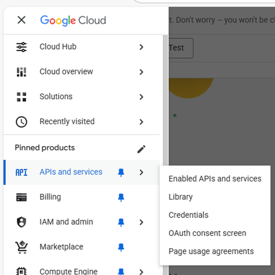Edit pinned products with pencil icon
The height and width of the screenshot is (275, 275).
pyautogui.click(x=141, y=149)
